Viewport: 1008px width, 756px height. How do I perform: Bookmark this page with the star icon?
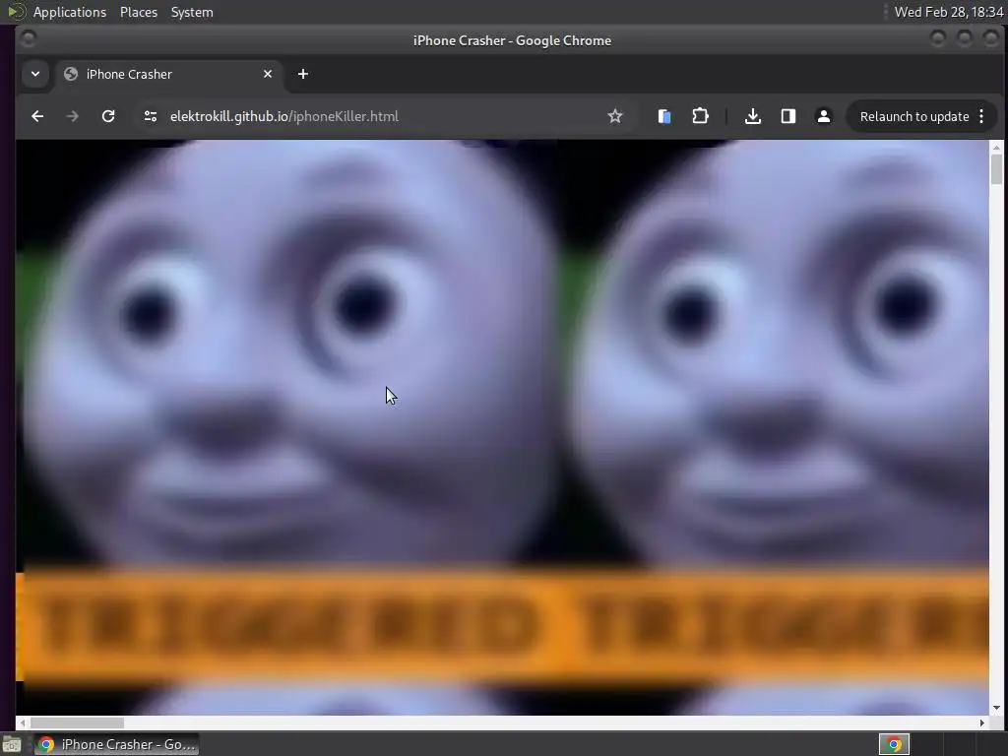(615, 116)
